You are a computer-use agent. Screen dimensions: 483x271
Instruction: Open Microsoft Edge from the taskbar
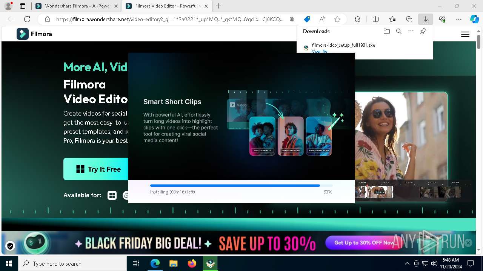(x=155, y=263)
